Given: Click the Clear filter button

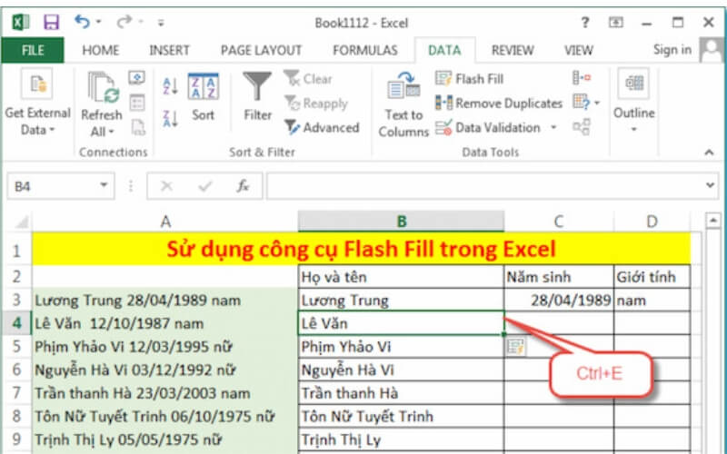Looking at the screenshot, I should coord(308,79).
